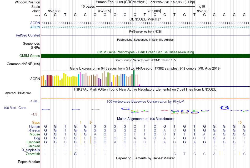Viewport: 250px width, 168px height.
Task: Click the magenta GTEx bar at far right
Action: pyautogui.click(x=139, y=85)
